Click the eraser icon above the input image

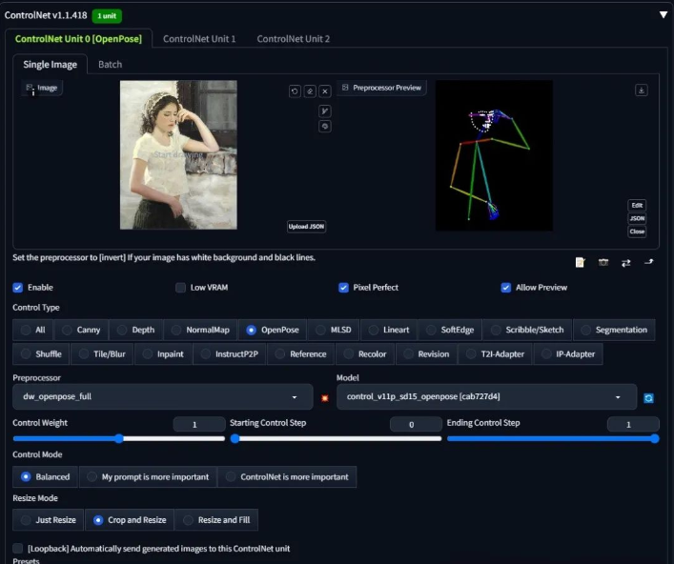(310, 91)
